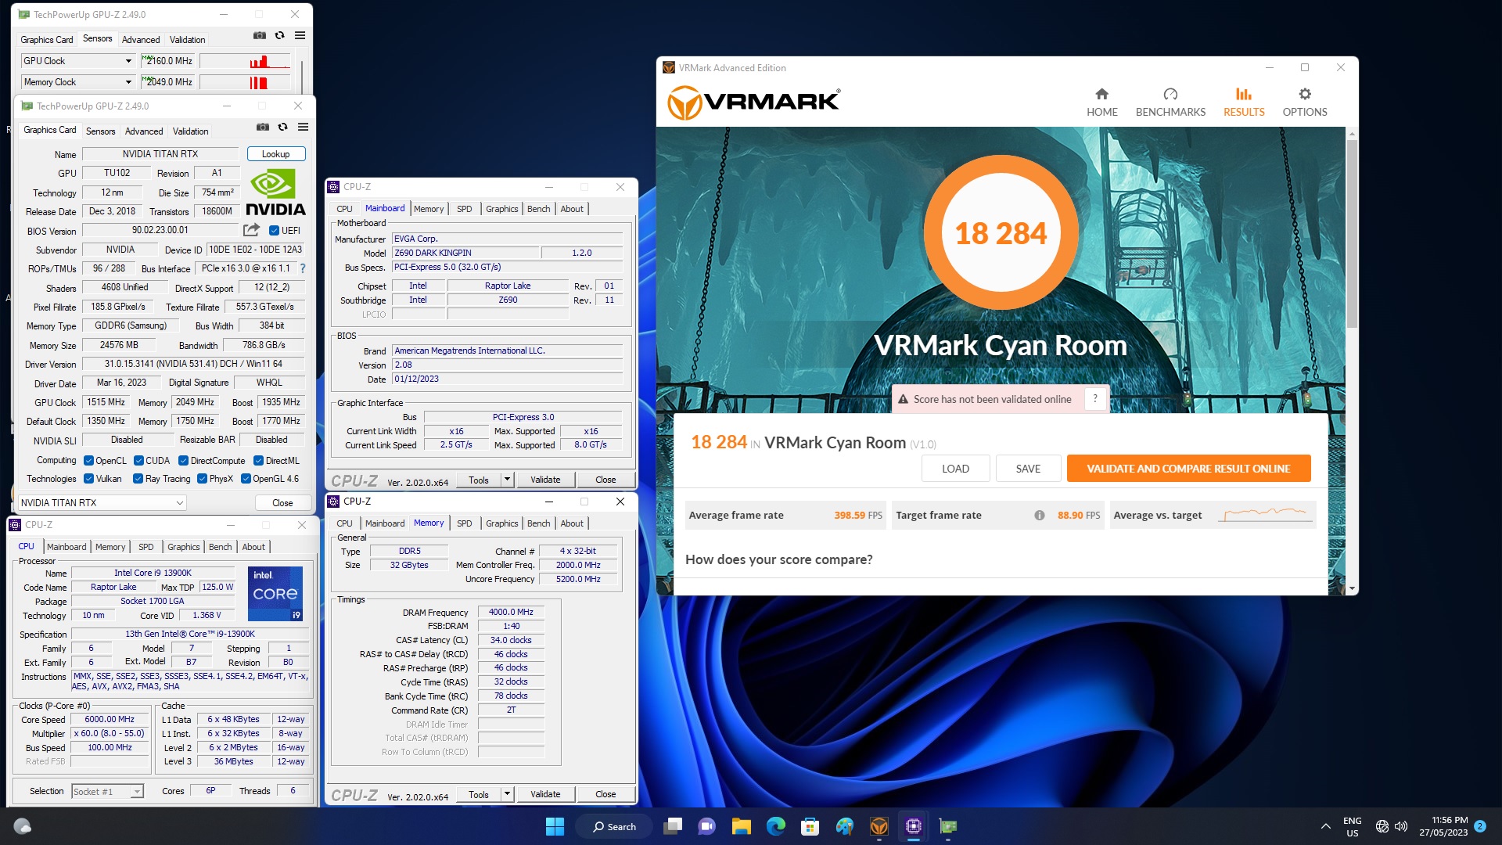Open the Windows Start menu
Image resolution: width=1502 pixels, height=845 pixels.
tap(555, 826)
